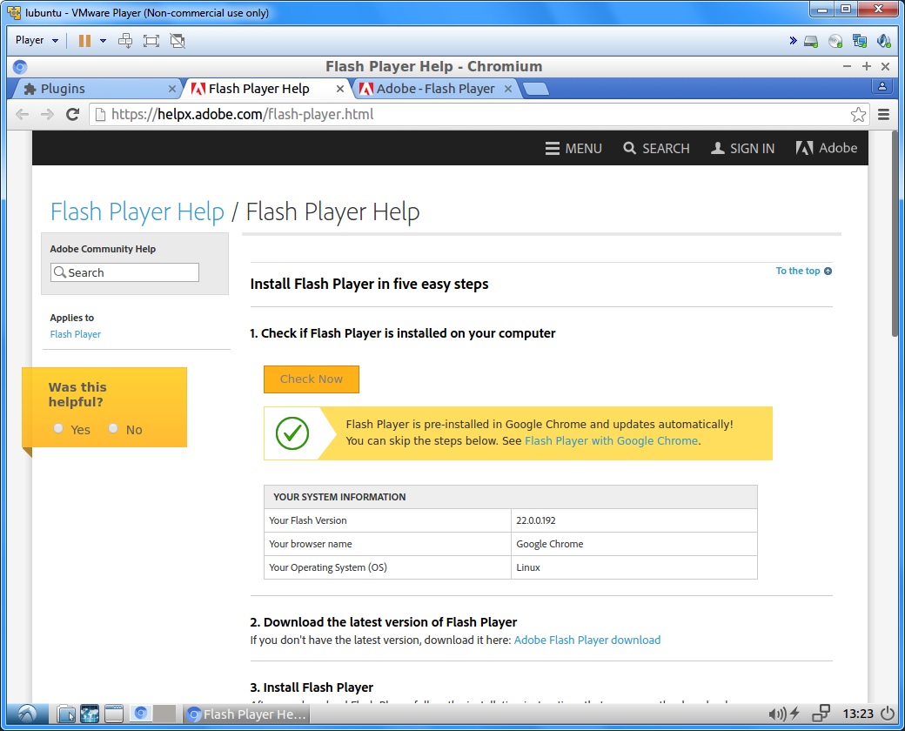Screen dimensions: 905x731
Task: Click the page vertical scrollbar thumb
Action: 895,234
